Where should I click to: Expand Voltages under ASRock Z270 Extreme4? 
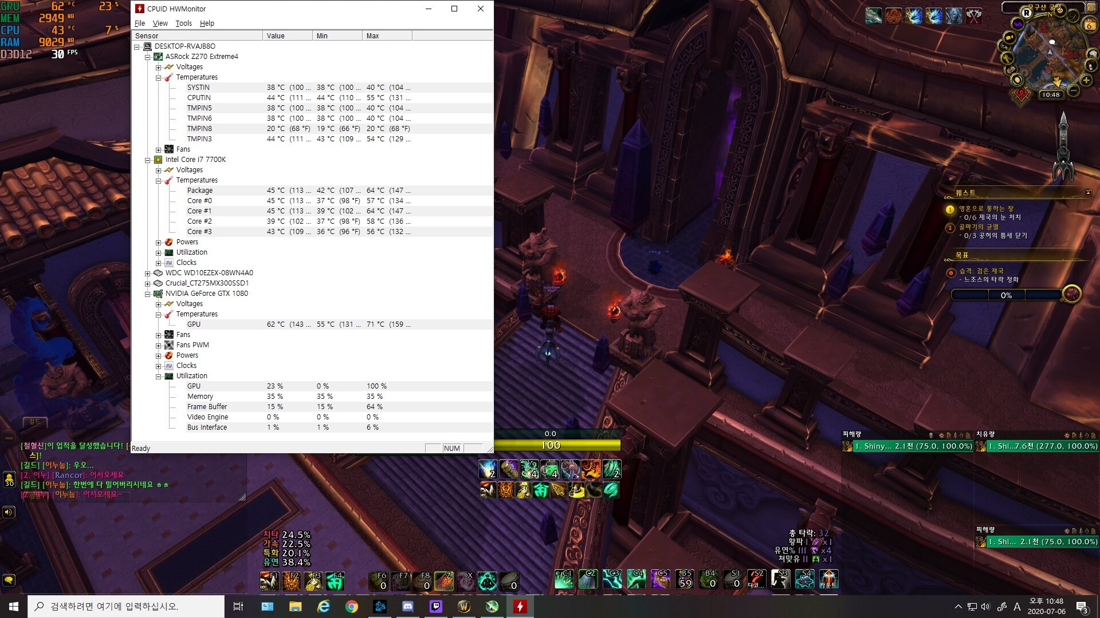[x=159, y=67]
